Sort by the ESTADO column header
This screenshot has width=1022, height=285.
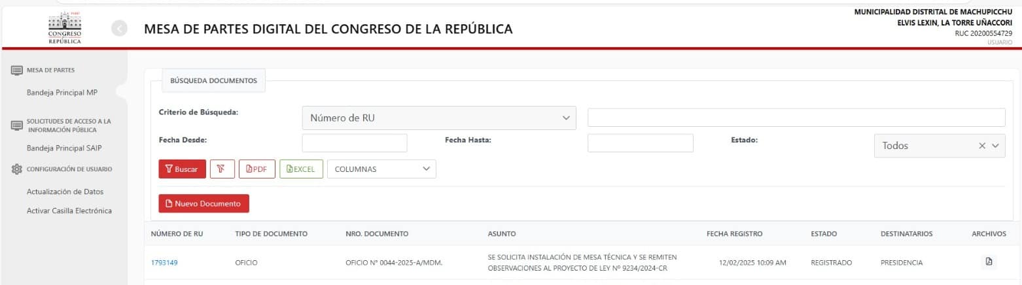pyautogui.click(x=824, y=233)
